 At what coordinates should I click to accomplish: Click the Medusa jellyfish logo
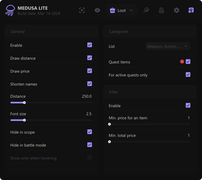10,10
